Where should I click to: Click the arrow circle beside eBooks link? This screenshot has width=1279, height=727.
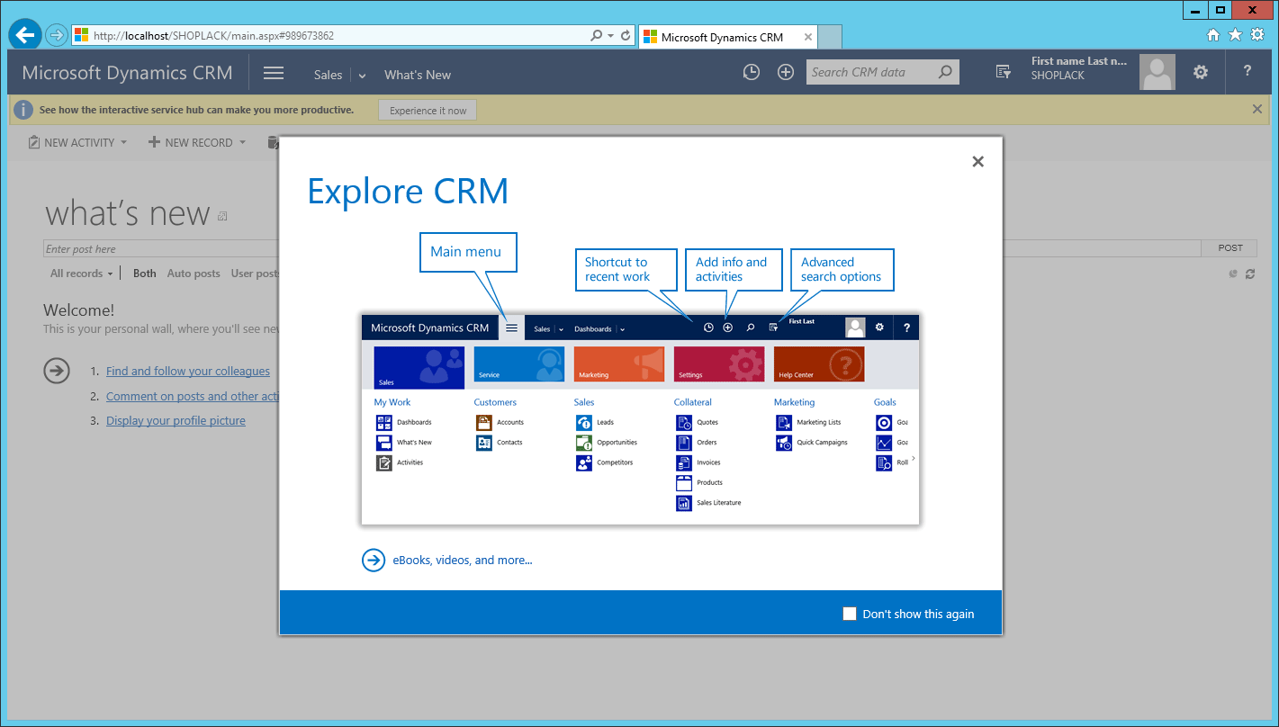pyautogui.click(x=374, y=560)
